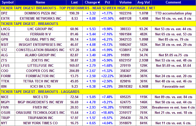The image size is (196, 126).
Task: Click the LHCG symbol cell
Action: pos(8,29)
